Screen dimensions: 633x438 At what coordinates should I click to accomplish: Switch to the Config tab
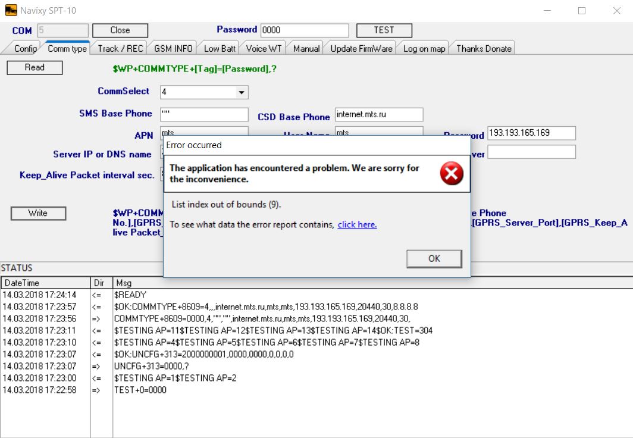click(x=25, y=49)
